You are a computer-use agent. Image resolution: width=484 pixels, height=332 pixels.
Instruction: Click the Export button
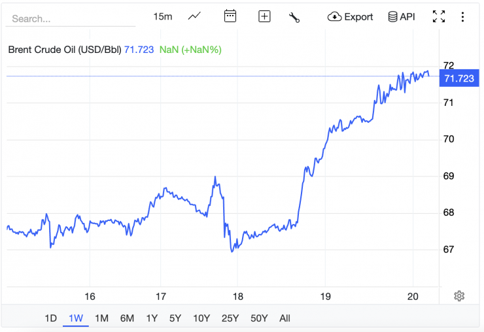pyautogui.click(x=351, y=16)
